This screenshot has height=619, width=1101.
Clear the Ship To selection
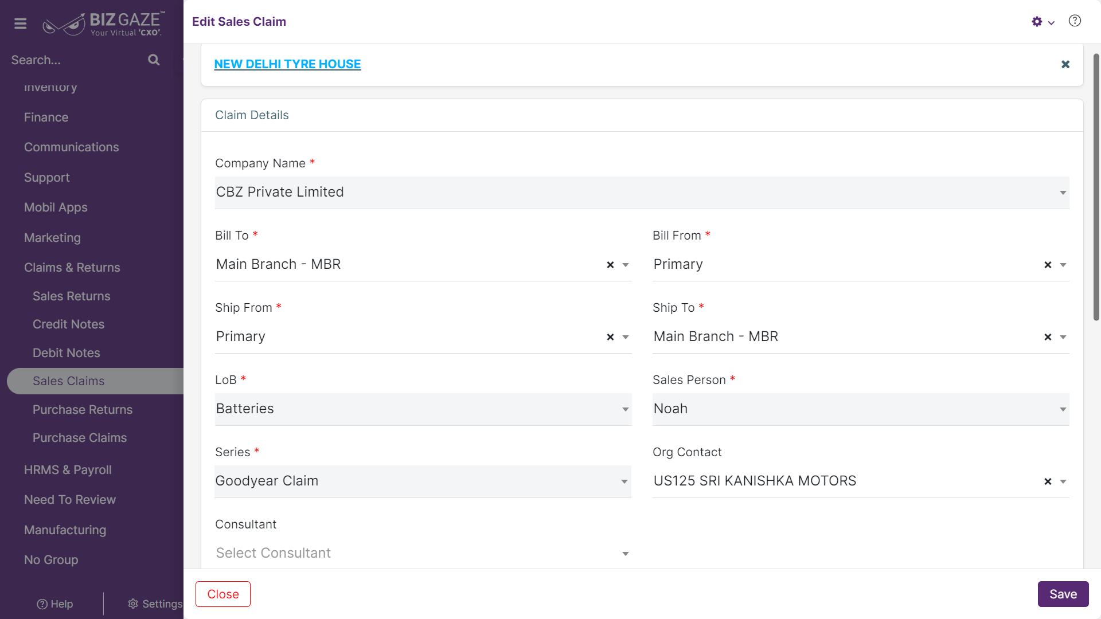tap(1048, 337)
